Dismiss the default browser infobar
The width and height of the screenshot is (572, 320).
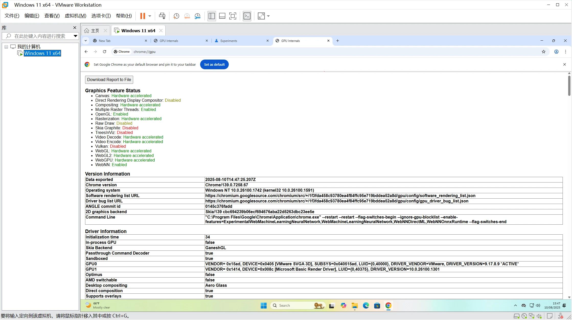click(x=565, y=64)
